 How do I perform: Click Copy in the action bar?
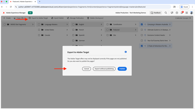(19, 18)
